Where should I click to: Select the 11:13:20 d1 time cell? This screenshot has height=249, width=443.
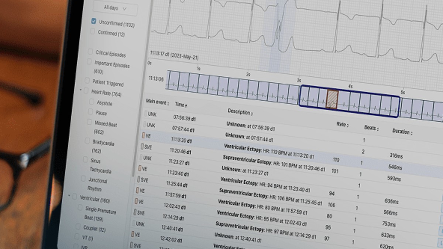tap(181, 141)
